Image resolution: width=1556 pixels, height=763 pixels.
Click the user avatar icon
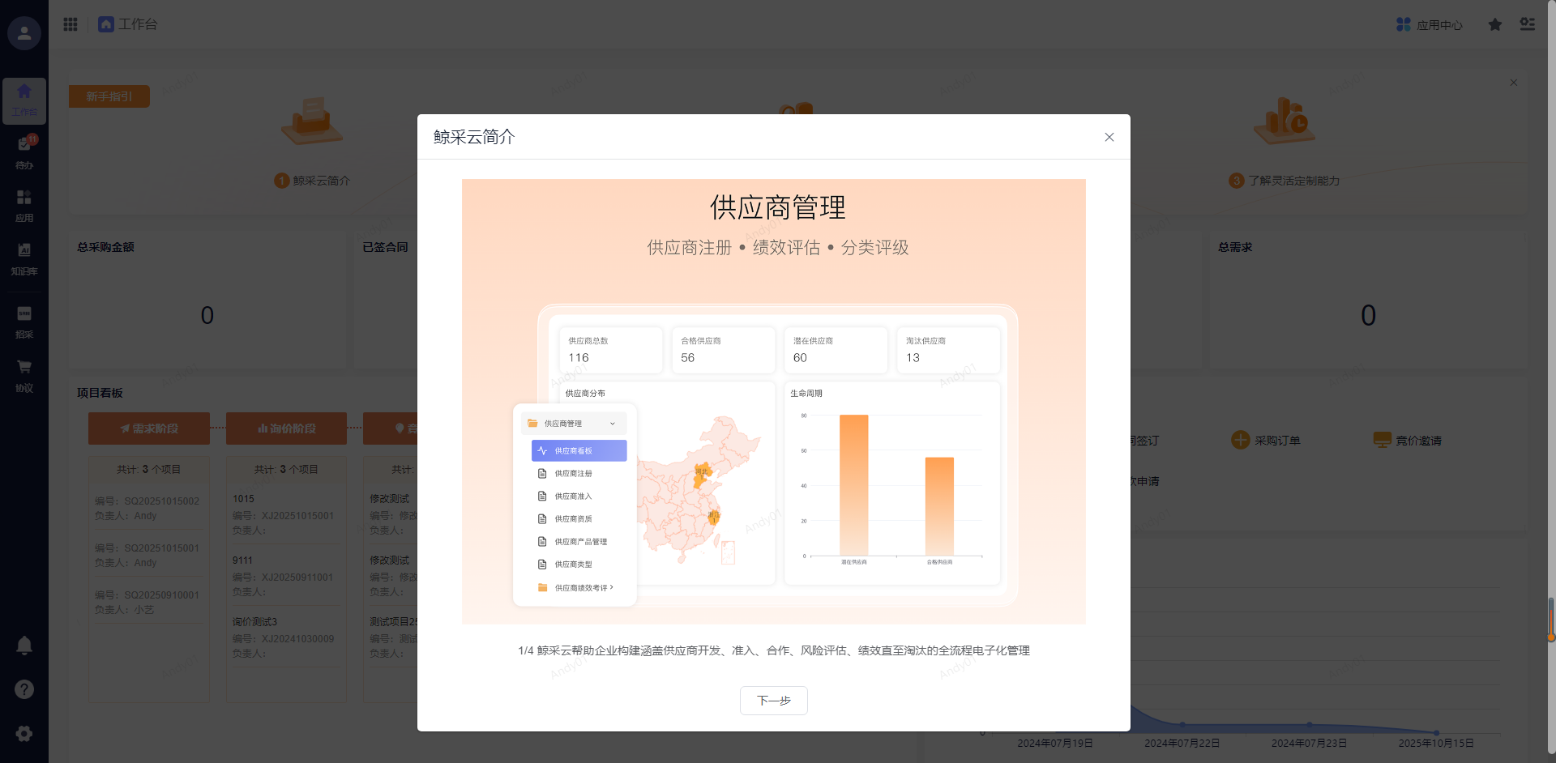[24, 33]
